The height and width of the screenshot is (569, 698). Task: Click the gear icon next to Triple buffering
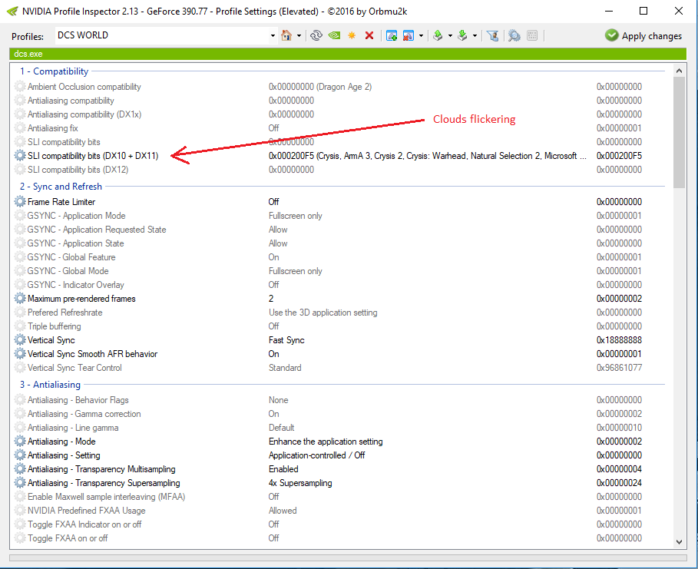[x=20, y=326]
